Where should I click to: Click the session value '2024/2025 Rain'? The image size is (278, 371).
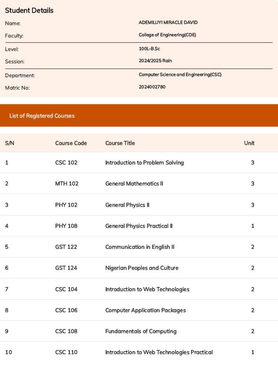pos(155,61)
